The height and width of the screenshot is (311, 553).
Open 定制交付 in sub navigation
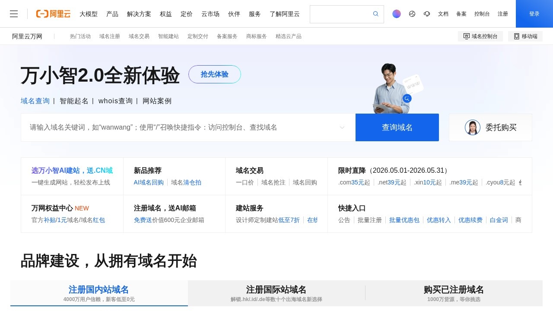point(198,36)
